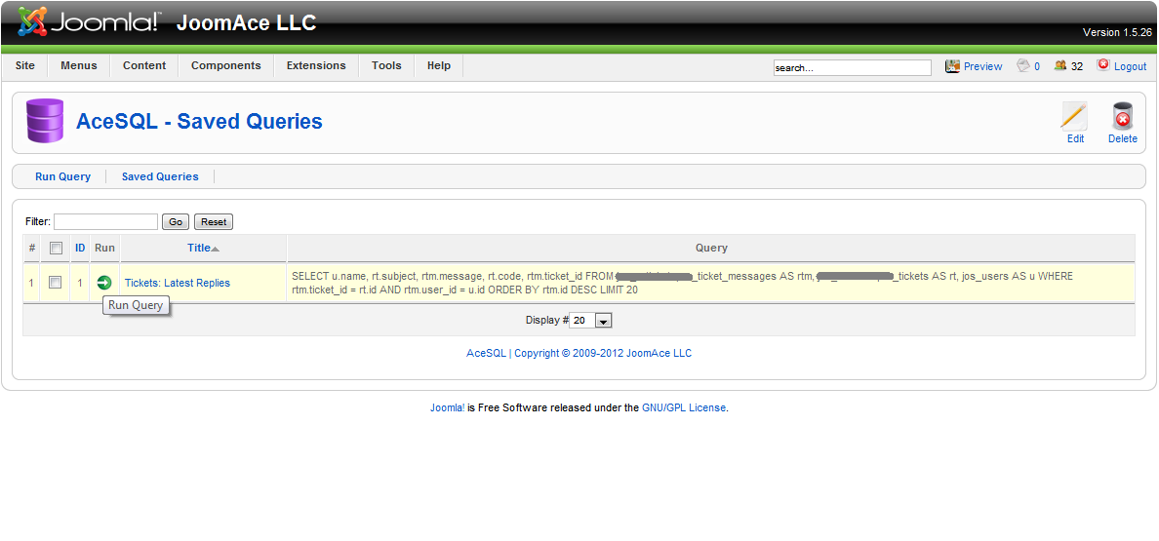
Task: Open the Tickets: Latest Replies link
Action: coord(178,283)
